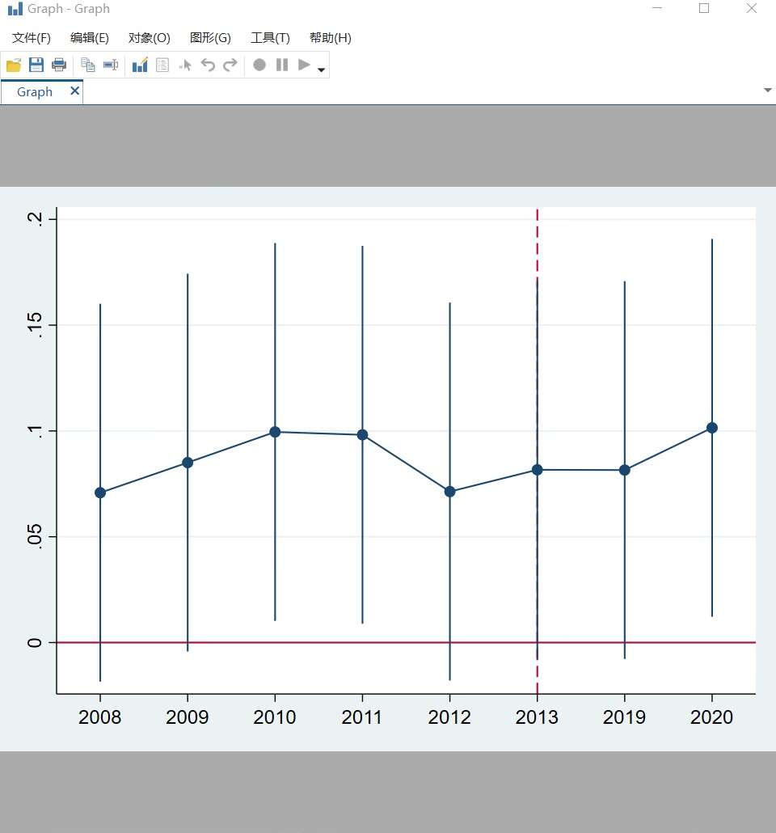This screenshot has width=776, height=833.
Task: Open the 编辑(E) menu
Action: pos(89,38)
